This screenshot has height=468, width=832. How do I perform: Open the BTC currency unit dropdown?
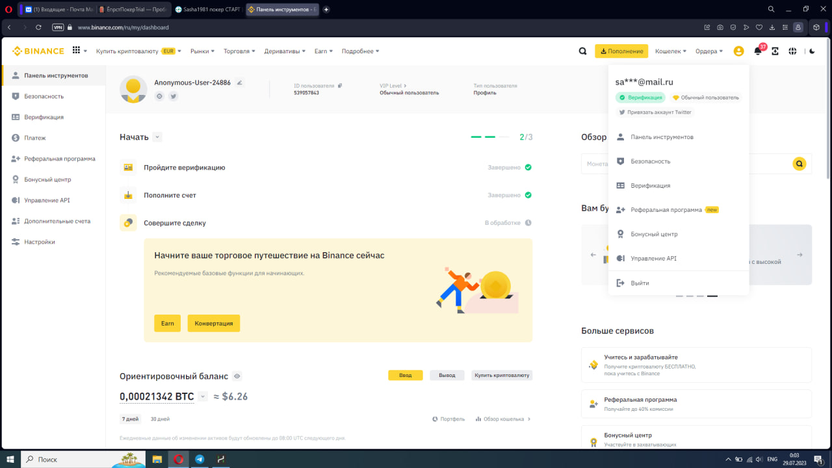[203, 396]
